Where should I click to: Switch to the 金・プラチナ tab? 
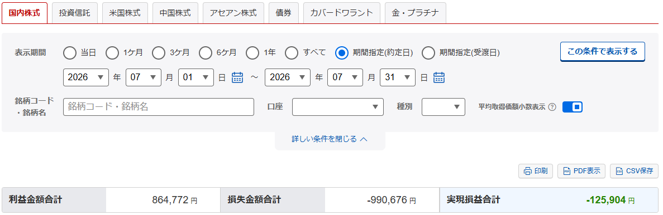415,13
